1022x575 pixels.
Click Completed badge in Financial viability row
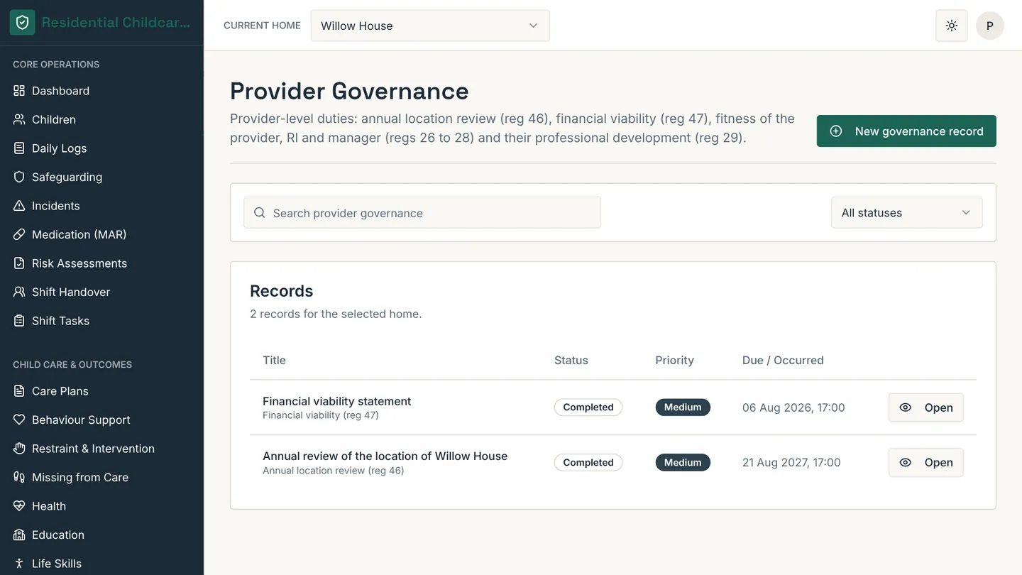point(588,407)
